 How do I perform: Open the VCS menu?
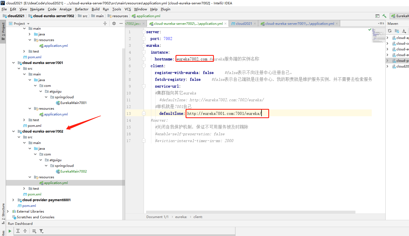[128, 9]
